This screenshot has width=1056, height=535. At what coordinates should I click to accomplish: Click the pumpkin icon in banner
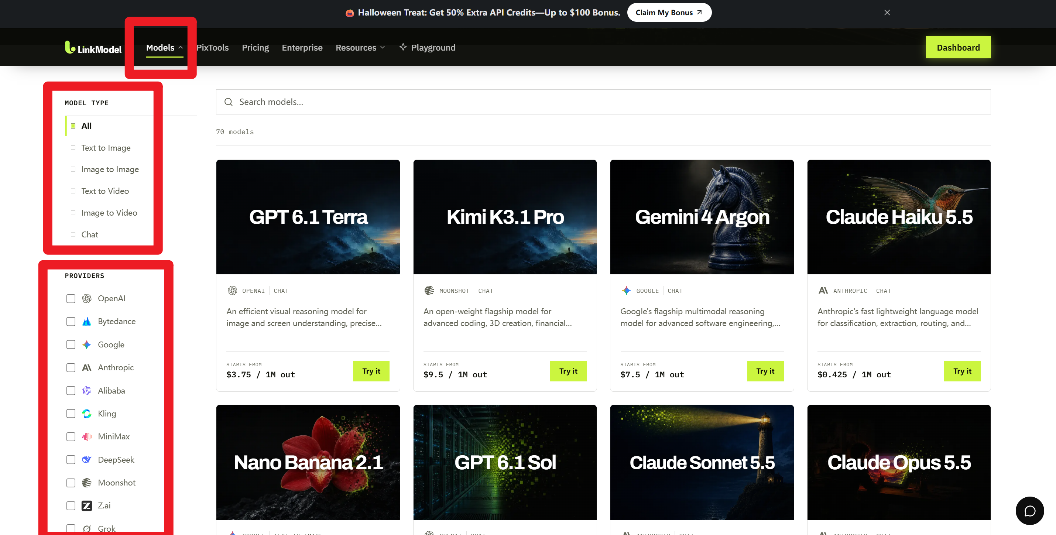350,13
